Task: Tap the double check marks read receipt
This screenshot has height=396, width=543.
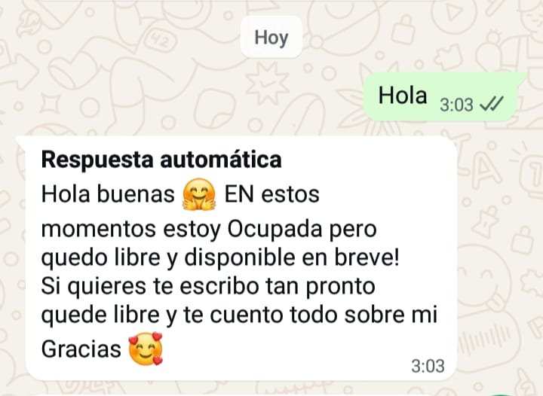Action: [491, 104]
